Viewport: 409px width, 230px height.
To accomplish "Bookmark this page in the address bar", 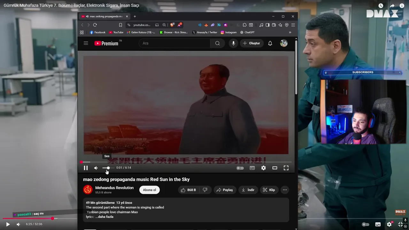I will click(120, 25).
